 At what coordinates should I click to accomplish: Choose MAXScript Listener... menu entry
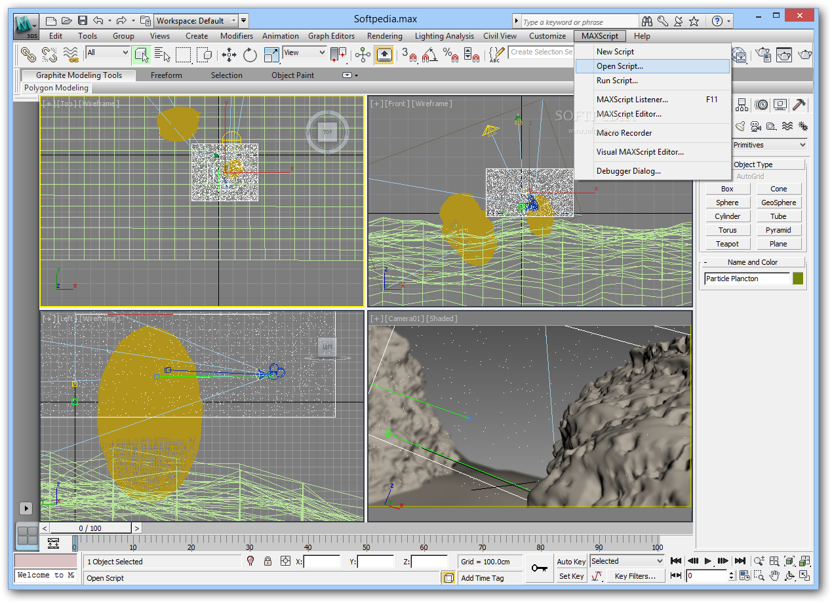tap(652, 100)
